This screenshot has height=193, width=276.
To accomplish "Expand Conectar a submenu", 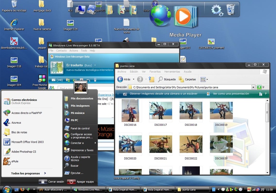I will click(x=81, y=143).
